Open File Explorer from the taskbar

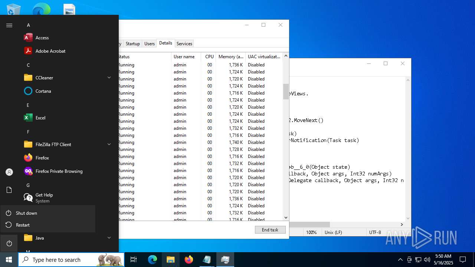click(170, 260)
